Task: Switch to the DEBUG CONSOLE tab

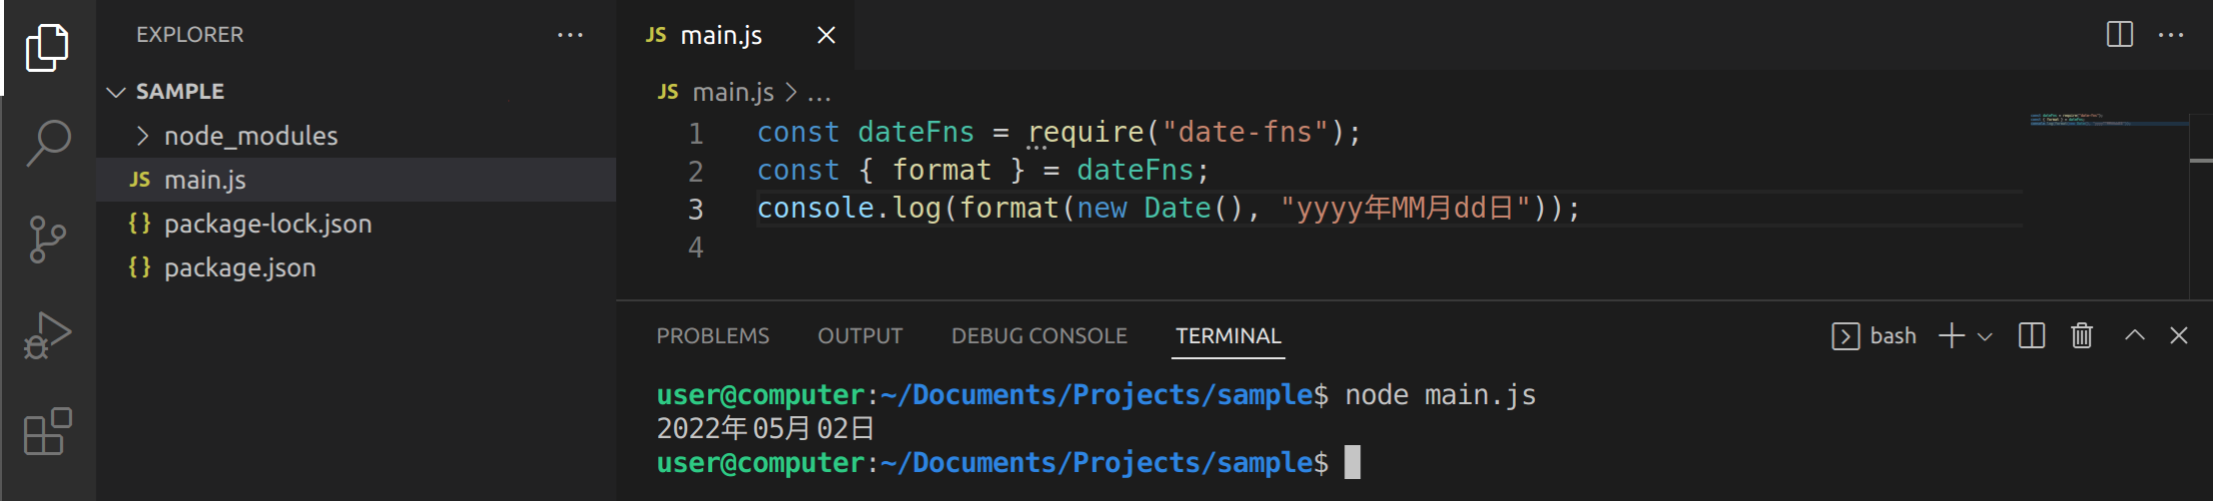Action: [x=1039, y=336]
